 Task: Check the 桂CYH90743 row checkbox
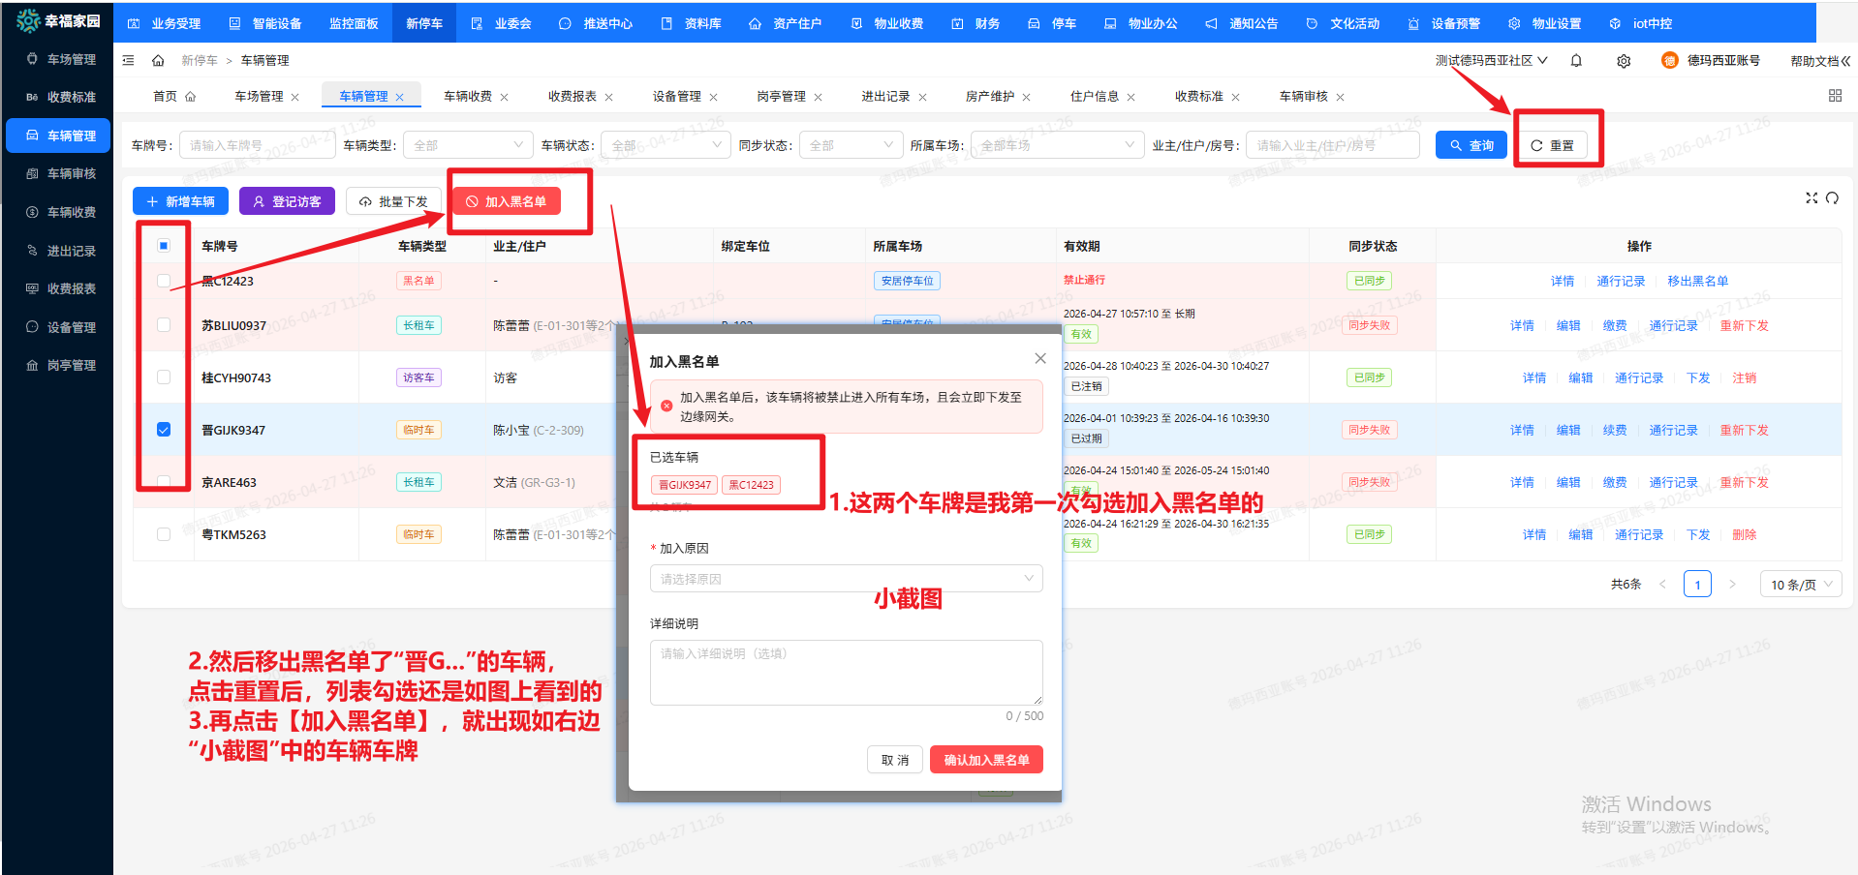tap(164, 377)
